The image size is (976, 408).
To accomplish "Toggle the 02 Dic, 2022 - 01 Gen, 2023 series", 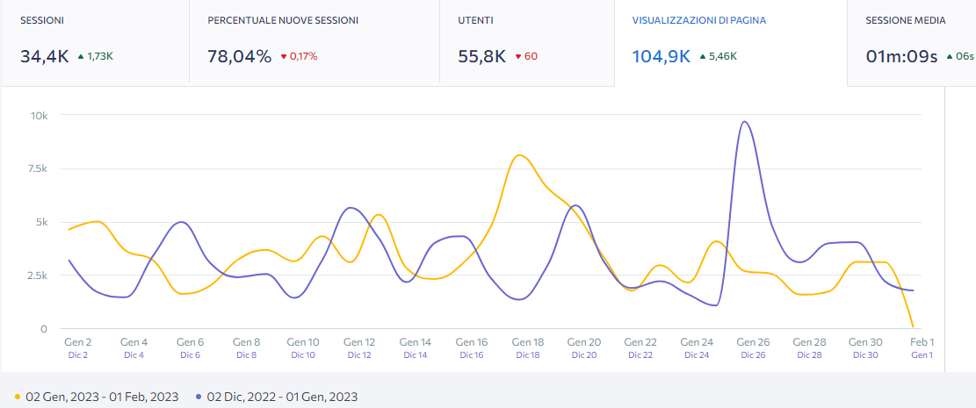I will [282, 397].
